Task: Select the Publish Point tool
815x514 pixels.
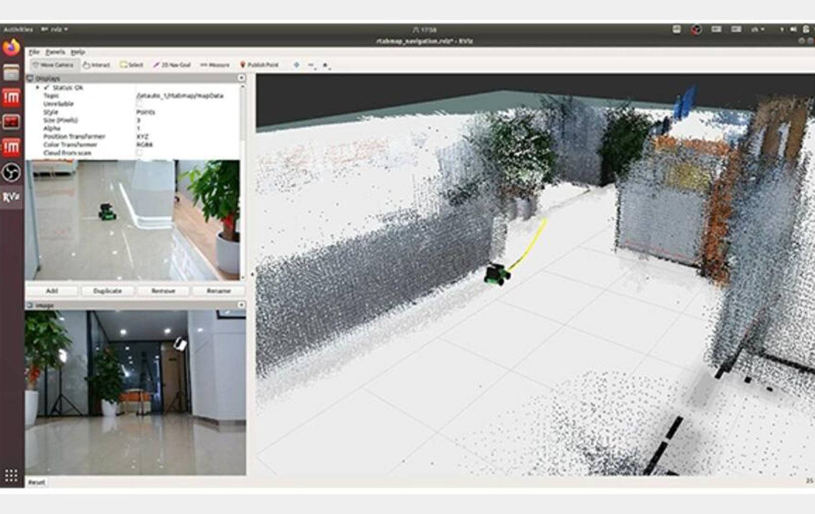Action: click(x=259, y=65)
